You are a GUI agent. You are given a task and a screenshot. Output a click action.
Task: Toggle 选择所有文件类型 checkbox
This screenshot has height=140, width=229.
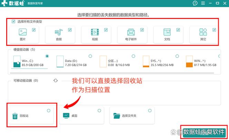click(13, 22)
